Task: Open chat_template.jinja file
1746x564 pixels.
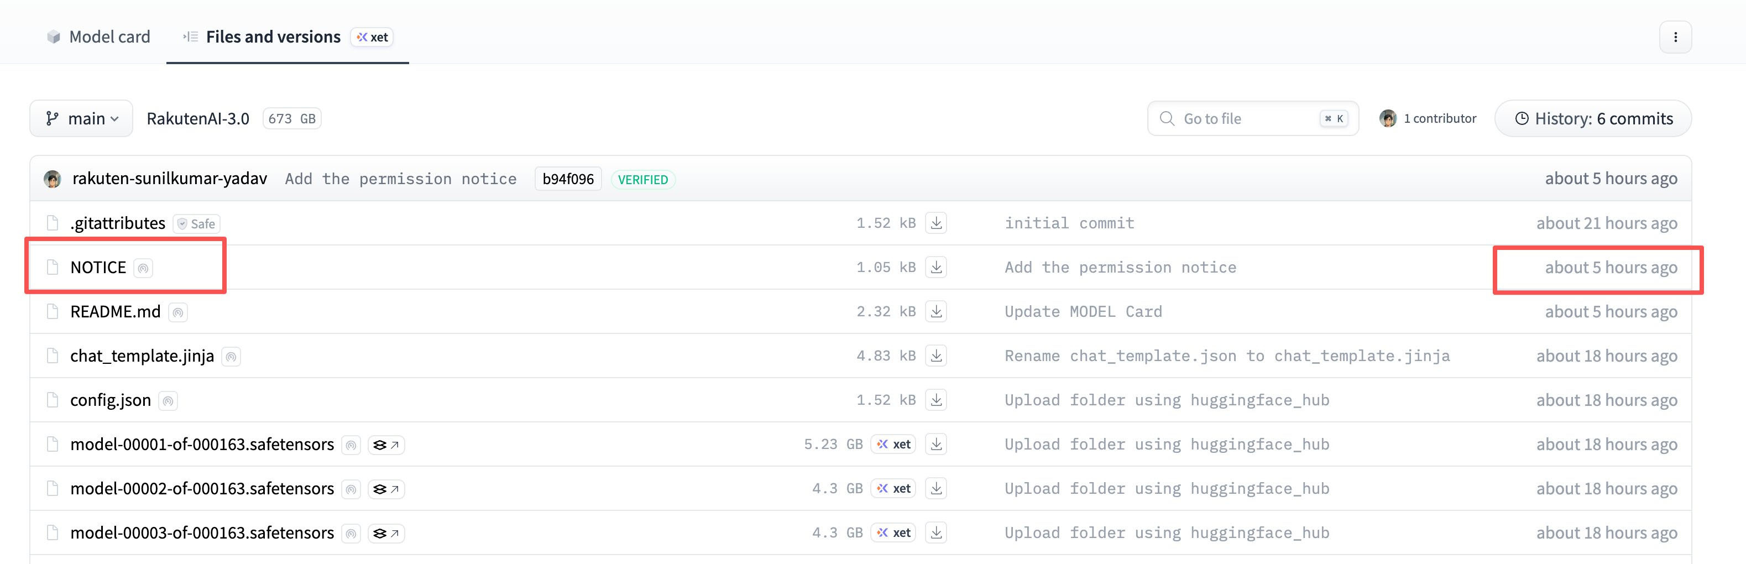Action: tap(142, 356)
